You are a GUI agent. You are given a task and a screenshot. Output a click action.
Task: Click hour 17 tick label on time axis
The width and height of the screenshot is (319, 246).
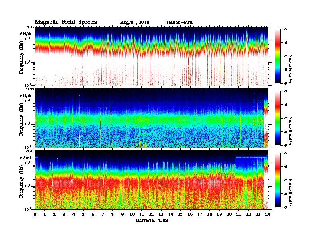200,214
